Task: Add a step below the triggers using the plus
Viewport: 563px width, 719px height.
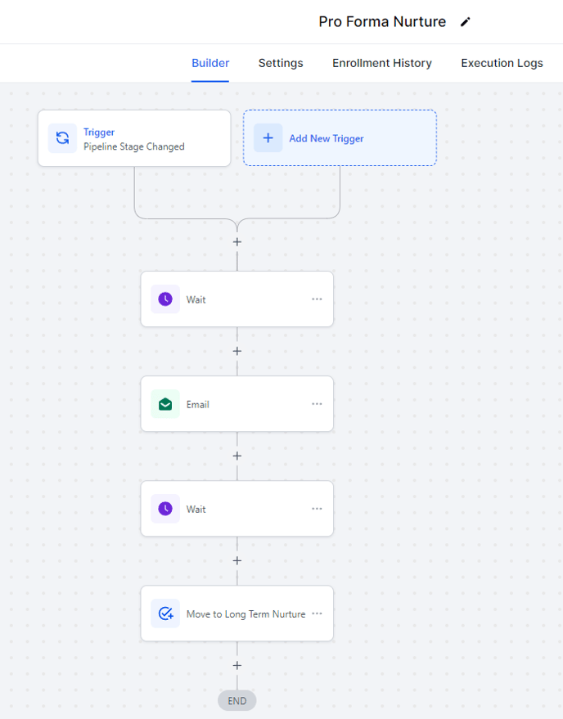Action: coord(237,241)
